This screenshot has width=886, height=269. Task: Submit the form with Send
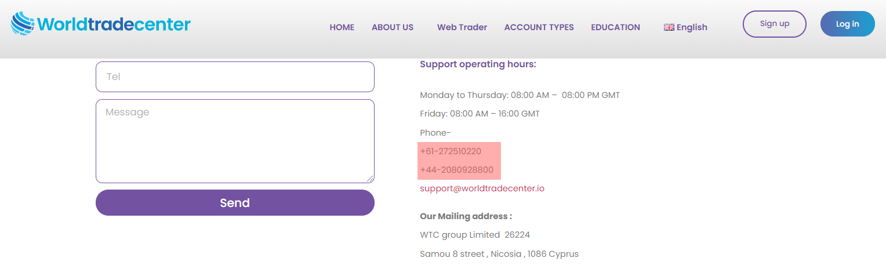point(235,203)
